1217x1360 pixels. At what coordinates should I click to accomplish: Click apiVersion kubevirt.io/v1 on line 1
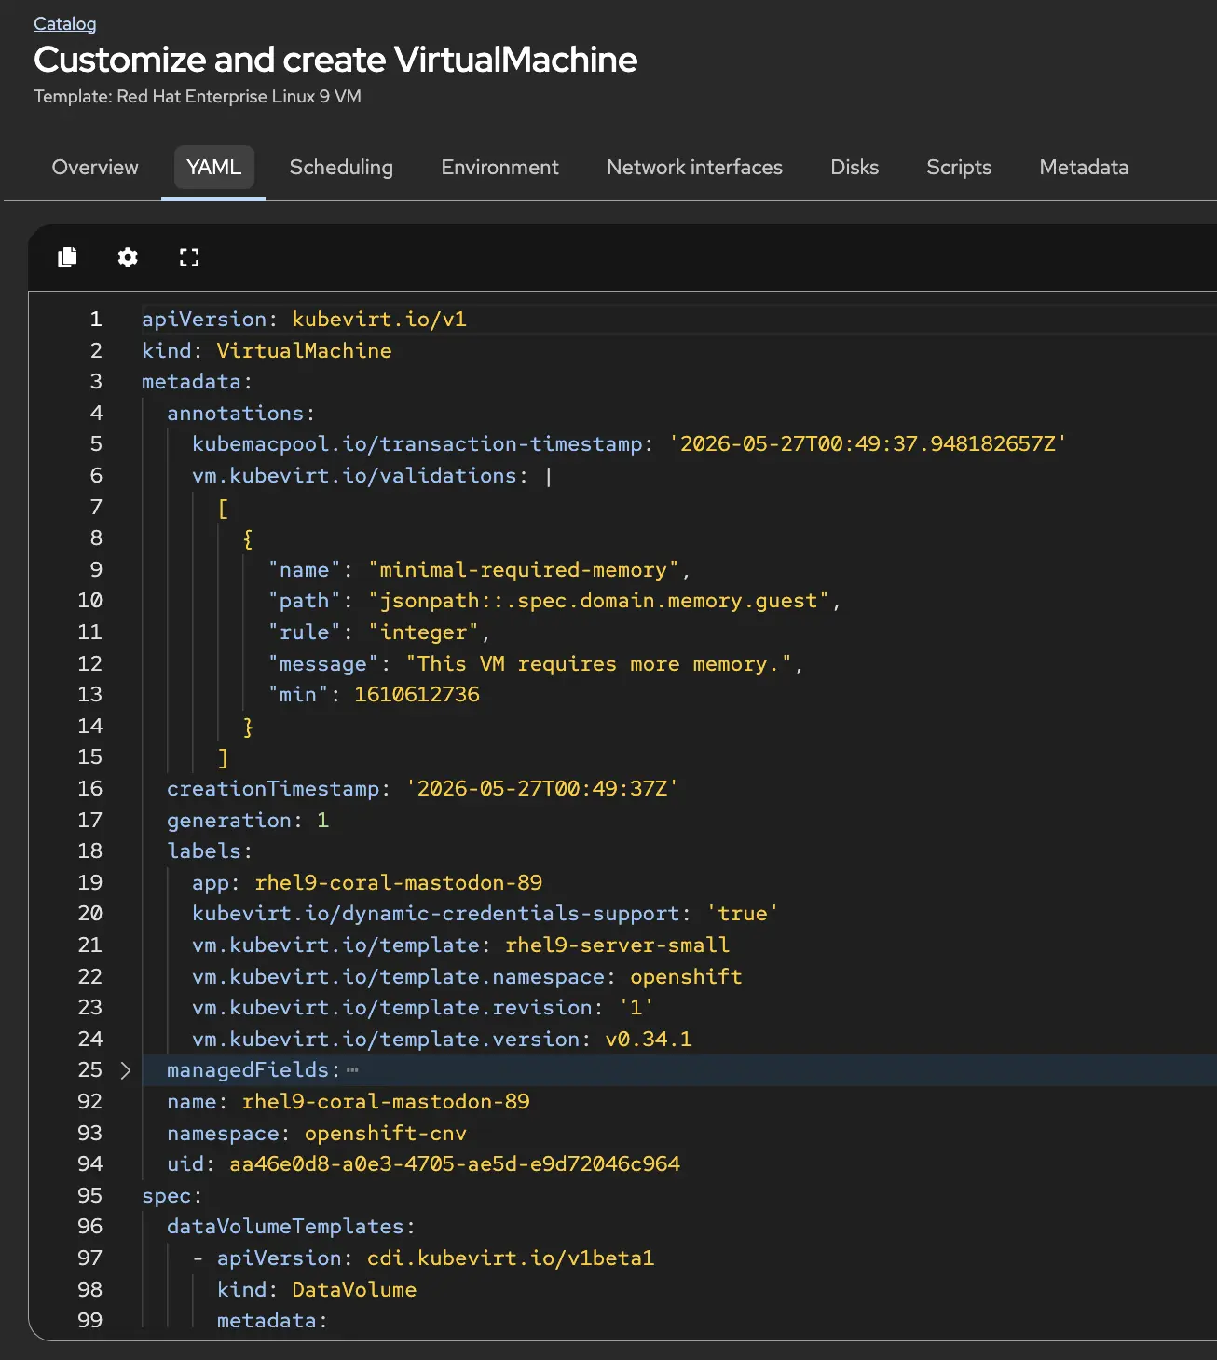pyautogui.click(x=304, y=320)
